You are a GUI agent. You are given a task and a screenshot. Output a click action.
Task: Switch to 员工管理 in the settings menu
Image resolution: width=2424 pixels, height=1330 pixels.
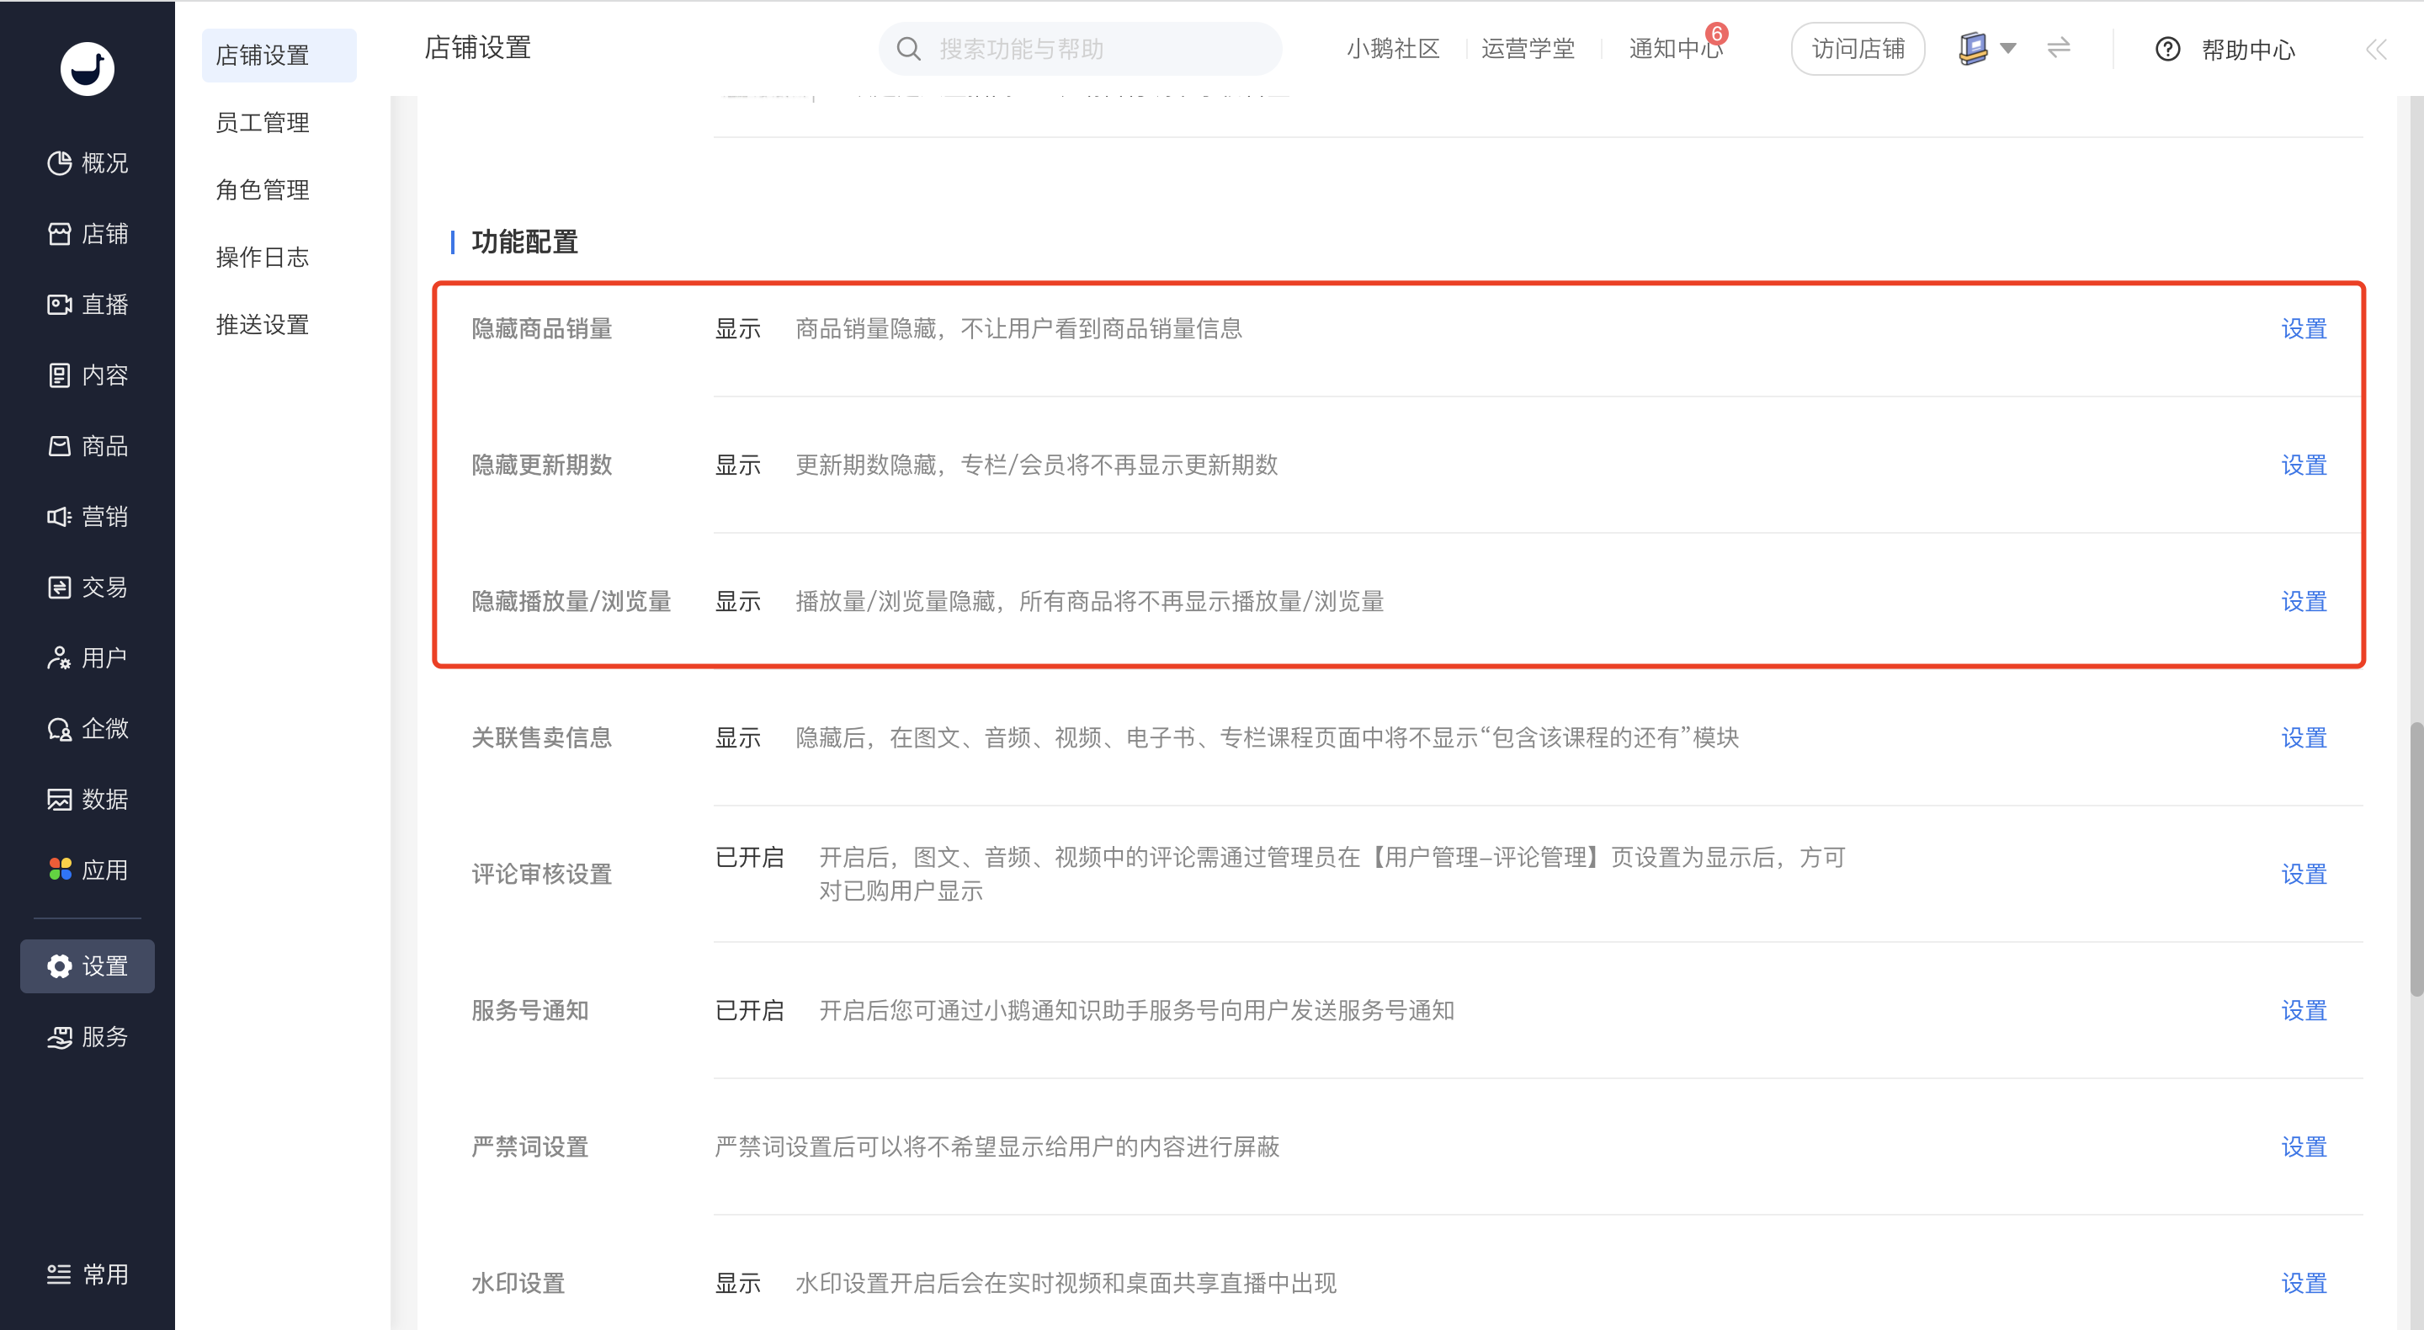click(263, 122)
